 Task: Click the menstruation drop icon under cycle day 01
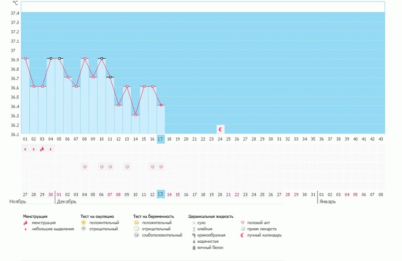[25, 149]
